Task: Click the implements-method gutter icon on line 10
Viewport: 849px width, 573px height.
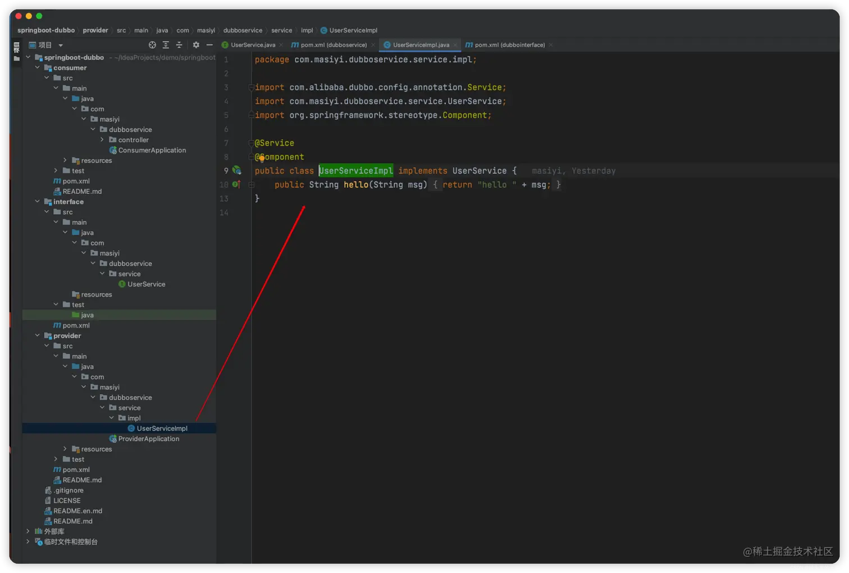Action: pos(236,184)
